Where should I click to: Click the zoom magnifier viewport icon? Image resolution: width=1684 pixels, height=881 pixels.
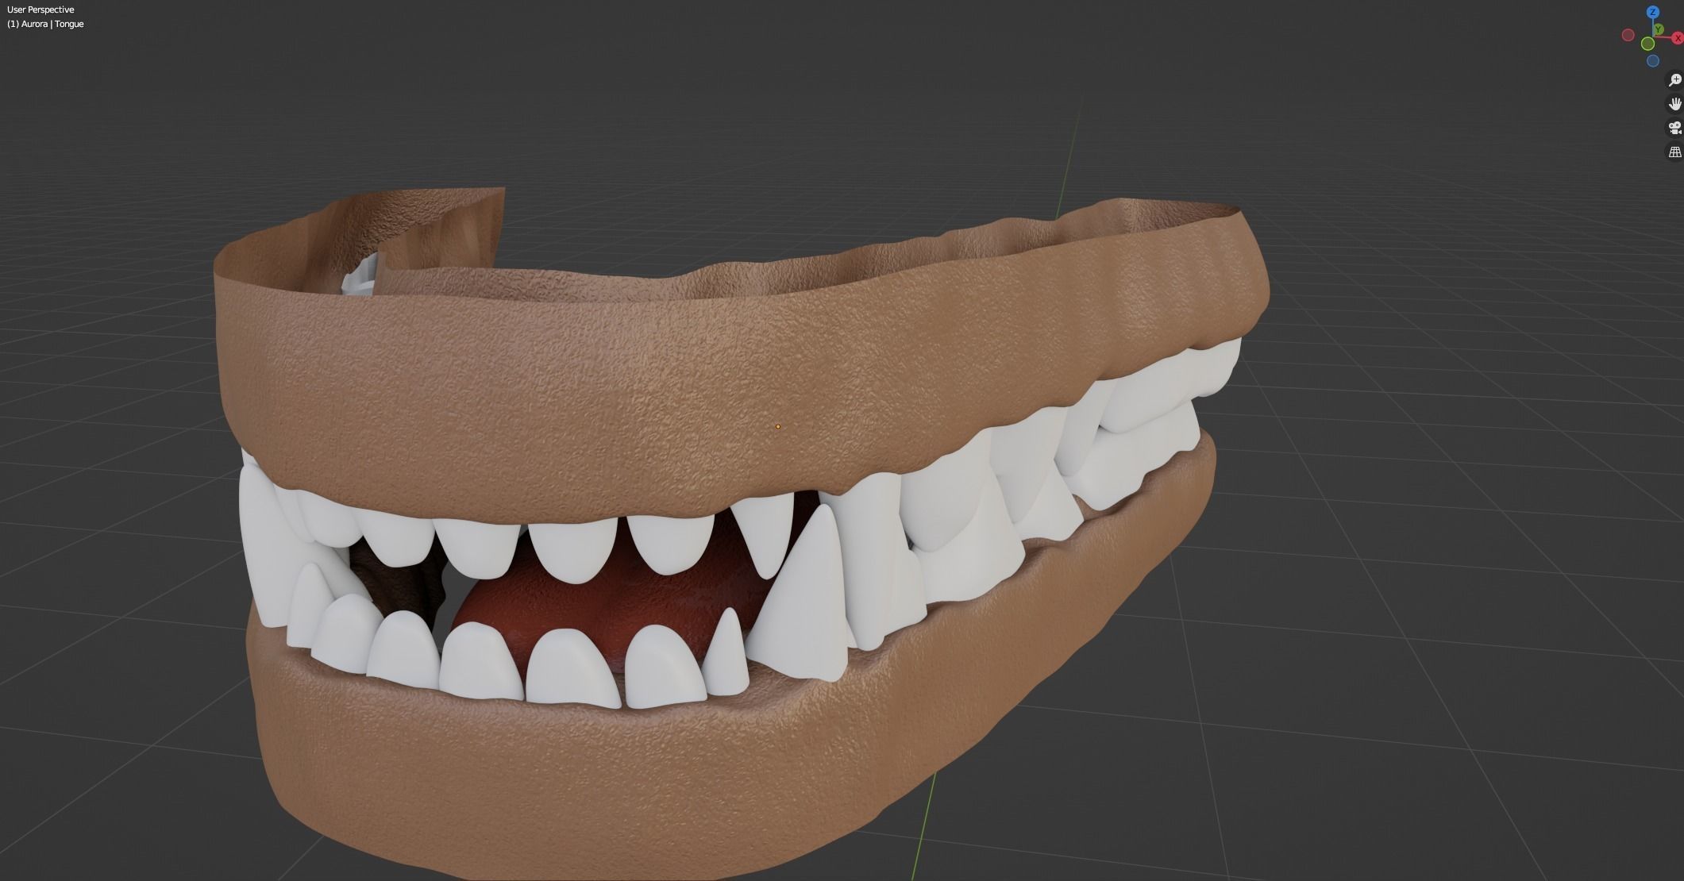coord(1674,80)
